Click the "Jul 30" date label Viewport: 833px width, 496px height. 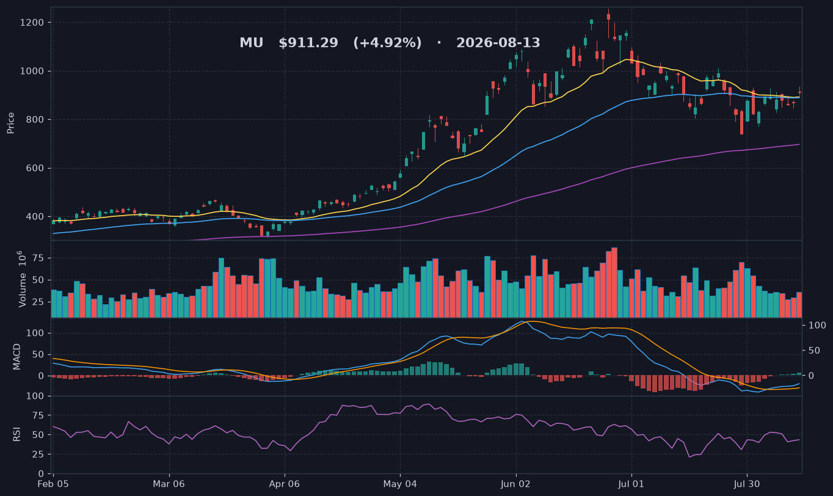tap(747, 485)
